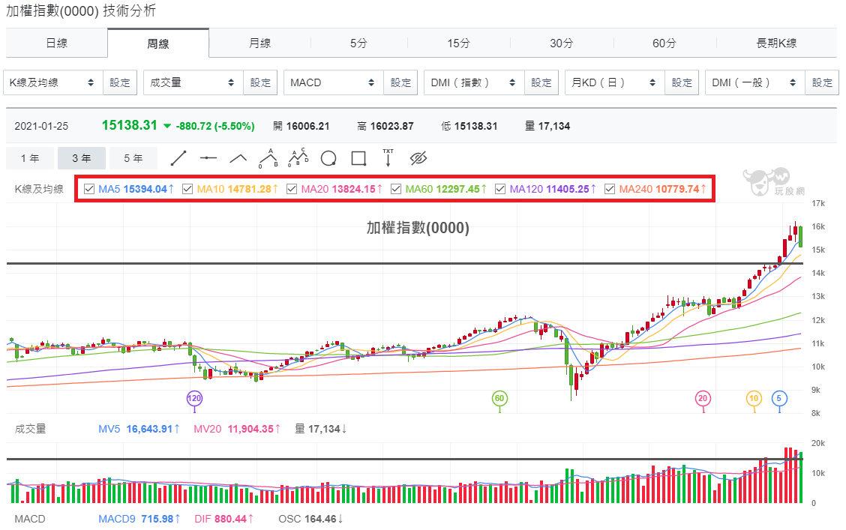Image resolution: width=846 pixels, height=530 pixels.
Task: Click the DIF 880.44 value
Action: 224,519
